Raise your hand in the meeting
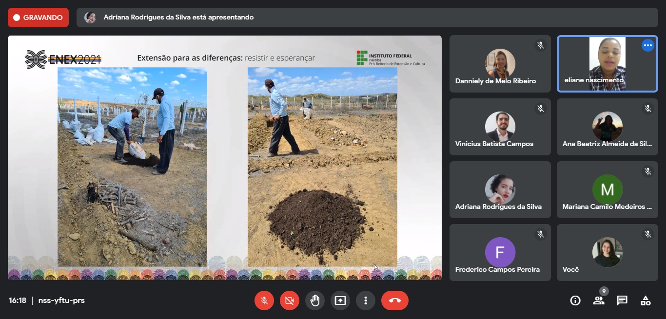The width and height of the screenshot is (666, 319). (x=315, y=300)
